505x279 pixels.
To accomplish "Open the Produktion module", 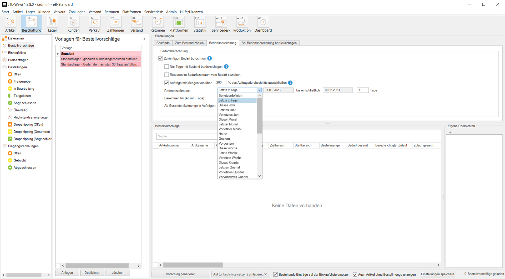I will [x=242, y=24].
